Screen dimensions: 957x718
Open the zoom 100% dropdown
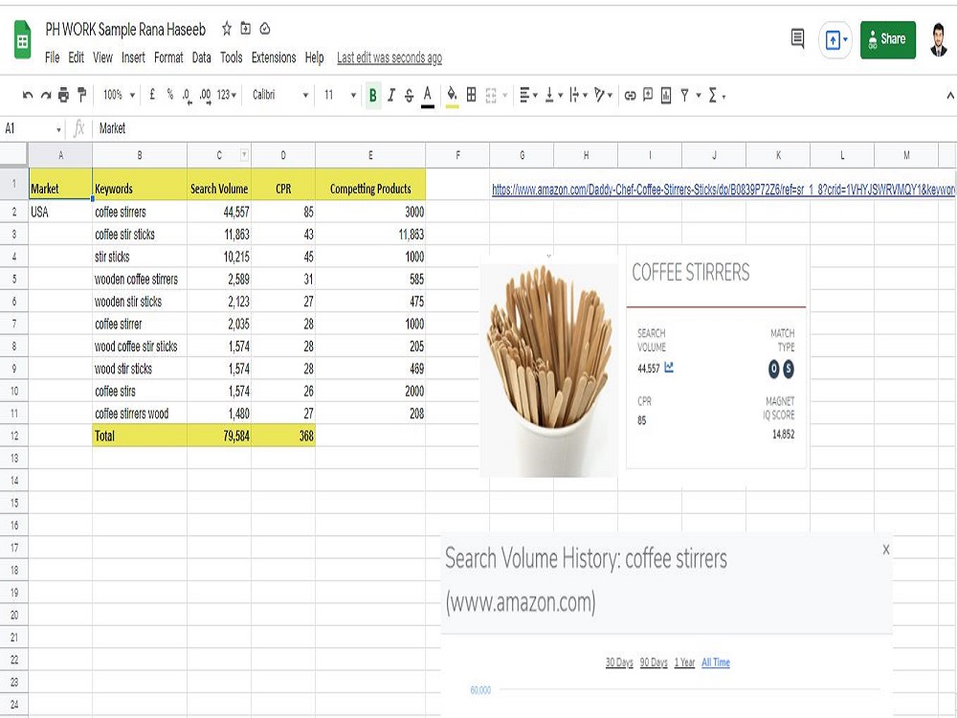[119, 95]
